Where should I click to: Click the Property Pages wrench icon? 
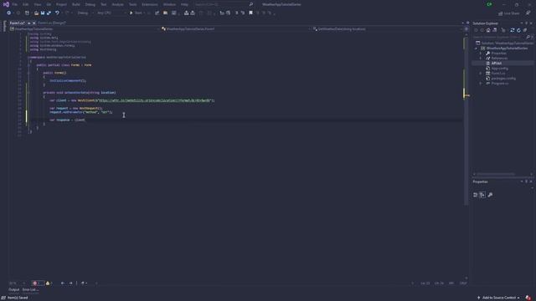tap(490, 195)
